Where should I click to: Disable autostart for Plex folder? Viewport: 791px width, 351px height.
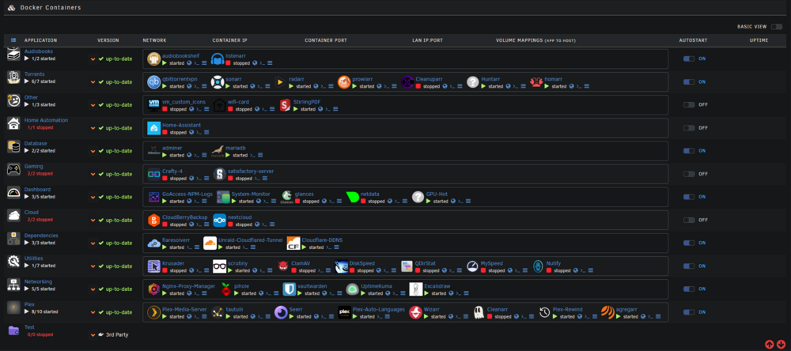tap(689, 312)
